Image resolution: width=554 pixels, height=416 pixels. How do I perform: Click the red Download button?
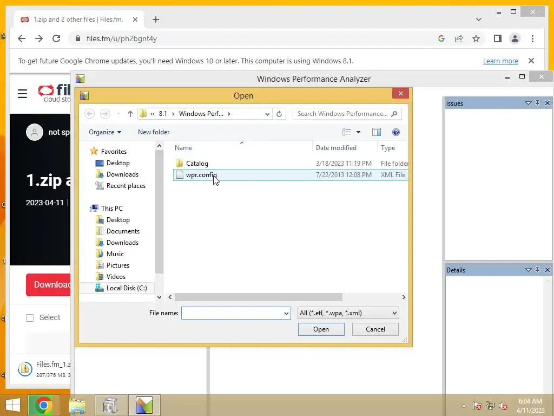[48, 284]
